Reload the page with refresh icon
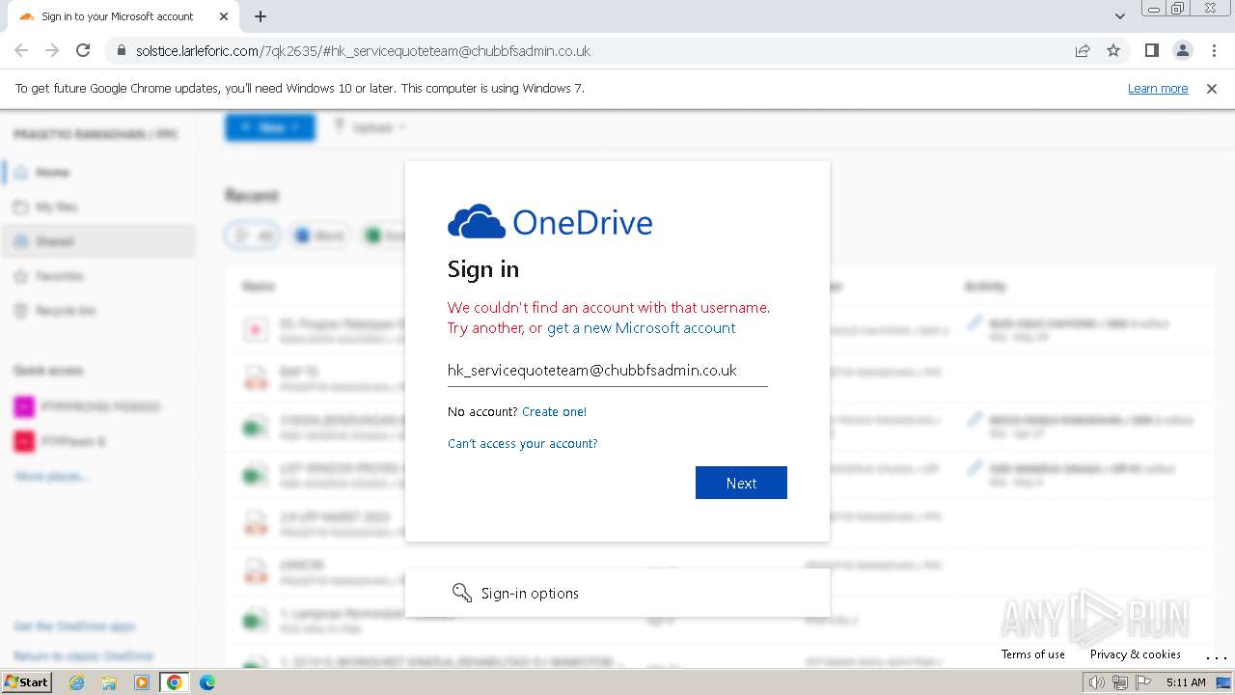Viewport: 1235px width, 695px height. [x=83, y=50]
